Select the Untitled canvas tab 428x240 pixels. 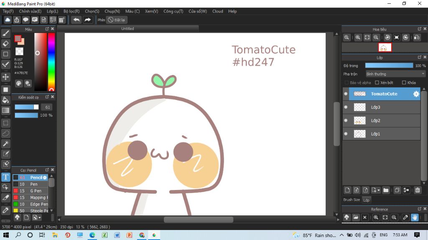pyautogui.click(x=128, y=29)
